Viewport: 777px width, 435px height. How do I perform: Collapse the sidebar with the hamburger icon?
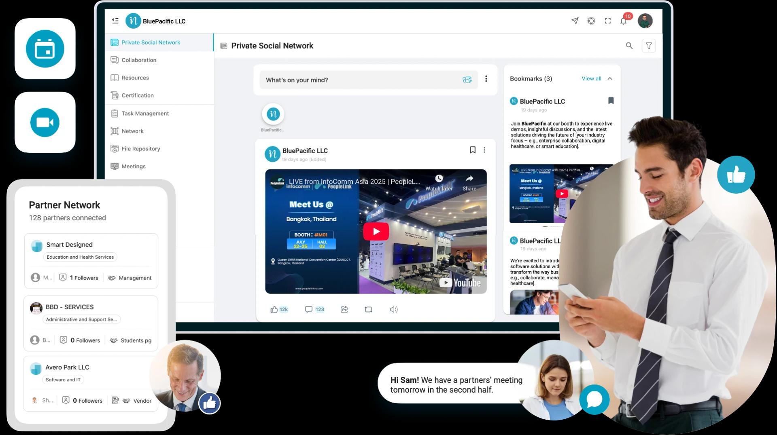coord(115,20)
